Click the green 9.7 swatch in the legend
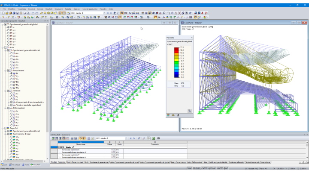Viewport: 309px width, 173px height. (176, 62)
